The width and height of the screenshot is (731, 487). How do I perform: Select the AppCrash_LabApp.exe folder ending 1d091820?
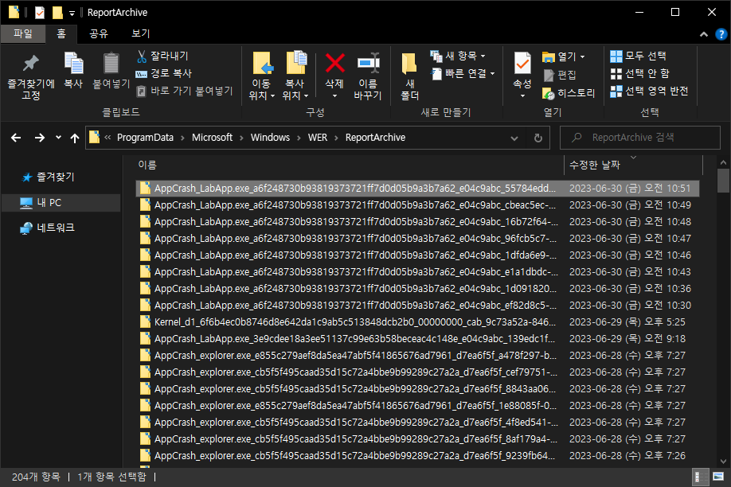(x=417, y=289)
